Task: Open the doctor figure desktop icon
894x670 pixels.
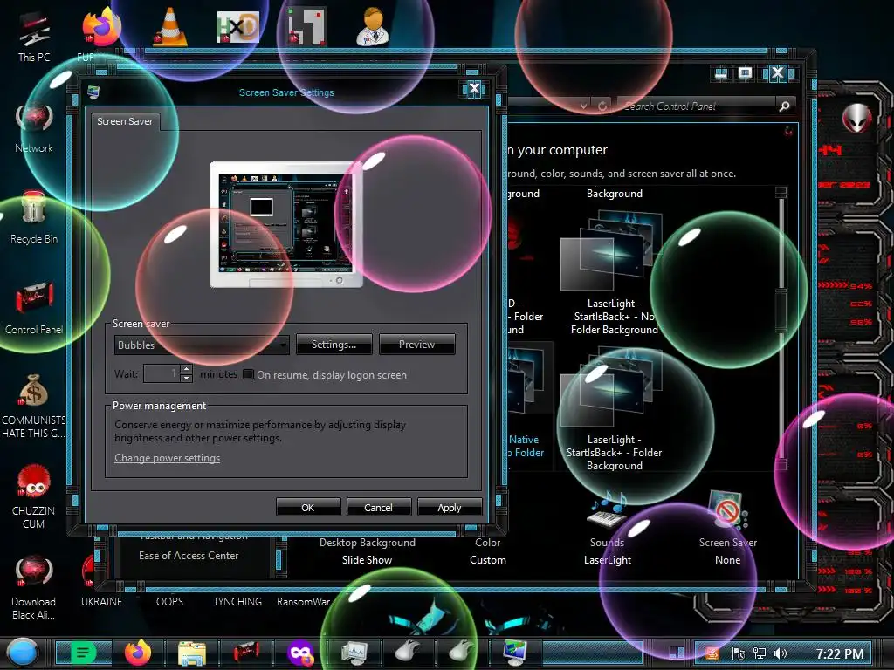Action: coord(374,27)
